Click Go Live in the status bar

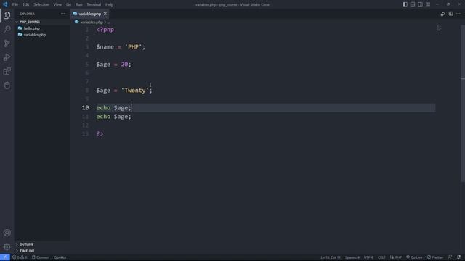point(414,257)
